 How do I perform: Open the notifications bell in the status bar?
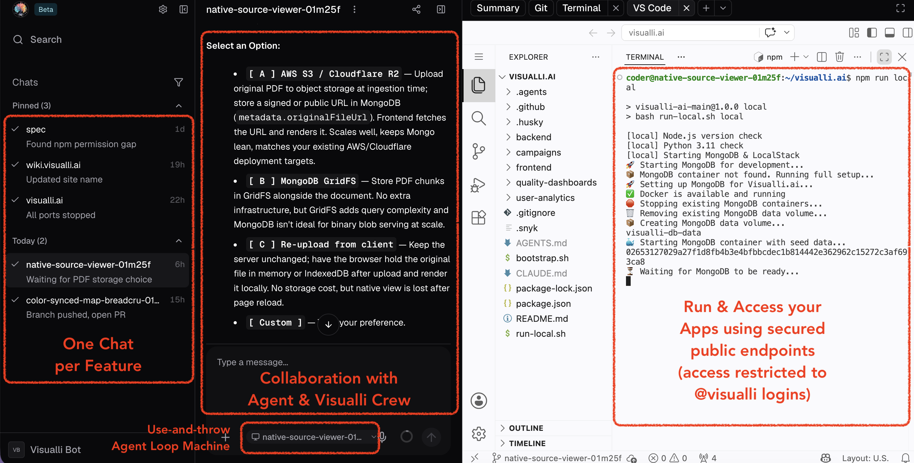[906, 458]
